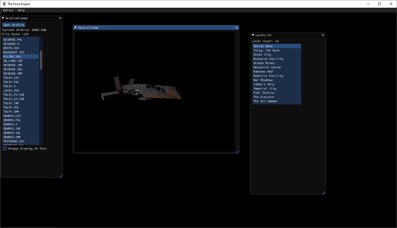
Task: Select SECBASE.CMP in the archive list
Action: click(x=21, y=74)
